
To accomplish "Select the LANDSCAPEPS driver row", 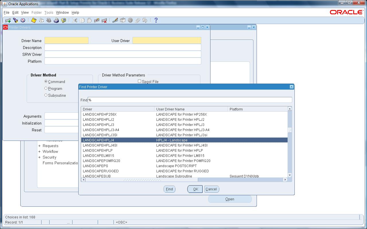I will [185, 166].
